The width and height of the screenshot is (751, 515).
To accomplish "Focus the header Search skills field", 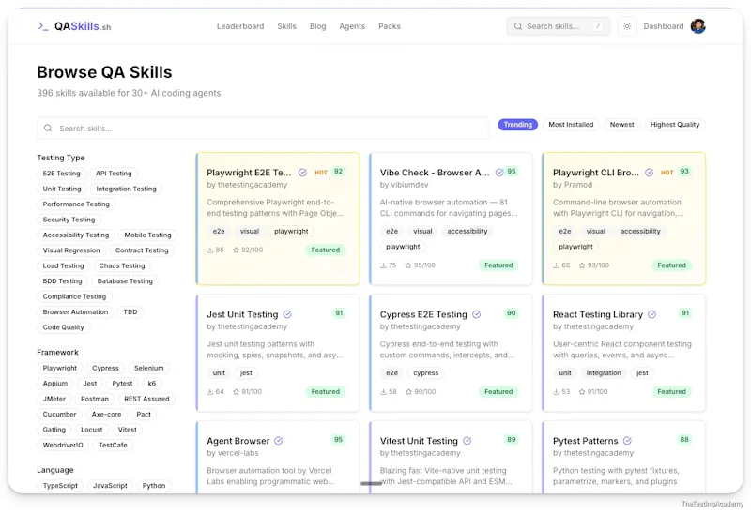I will point(559,26).
